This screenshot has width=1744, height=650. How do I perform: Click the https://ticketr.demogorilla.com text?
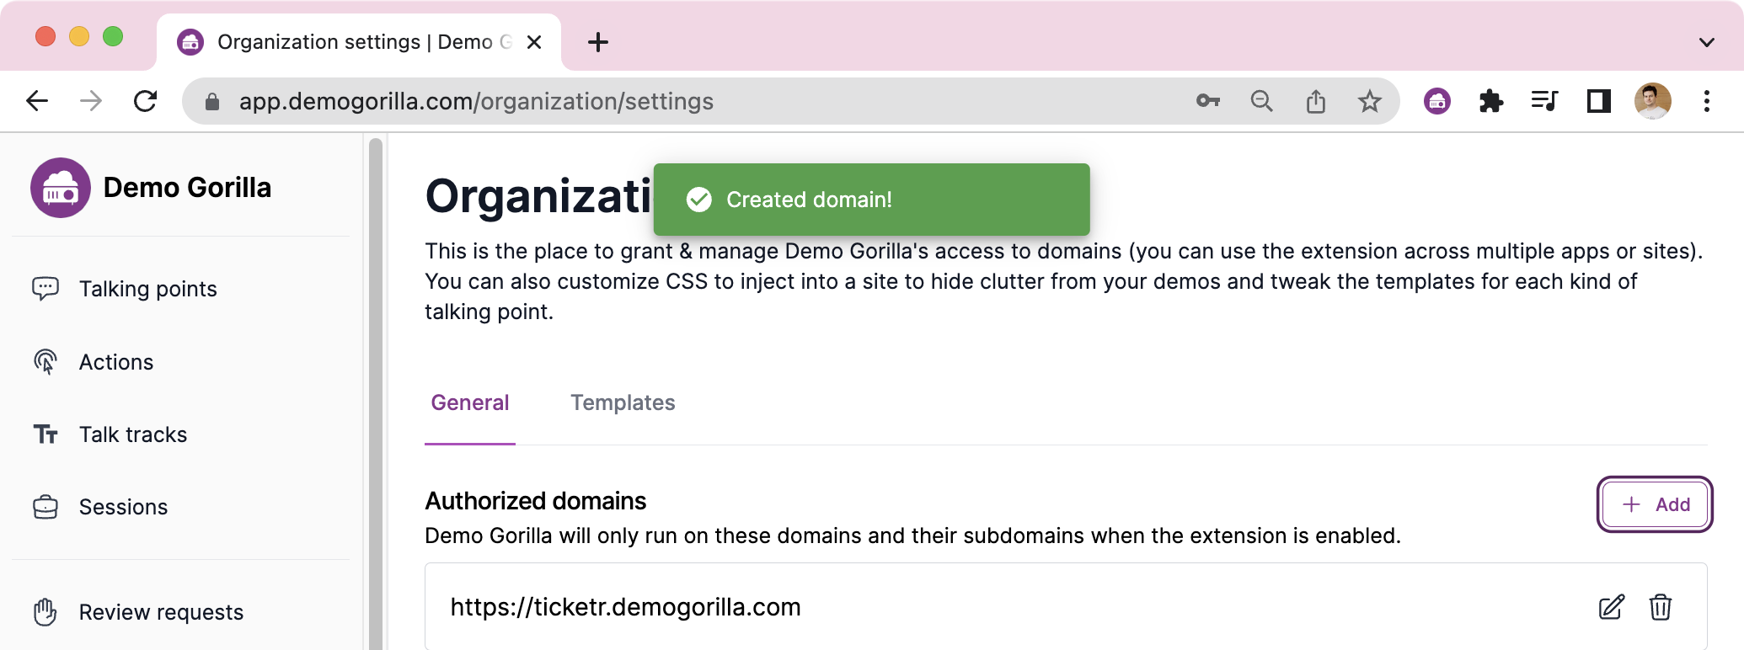pyautogui.click(x=626, y=607)
